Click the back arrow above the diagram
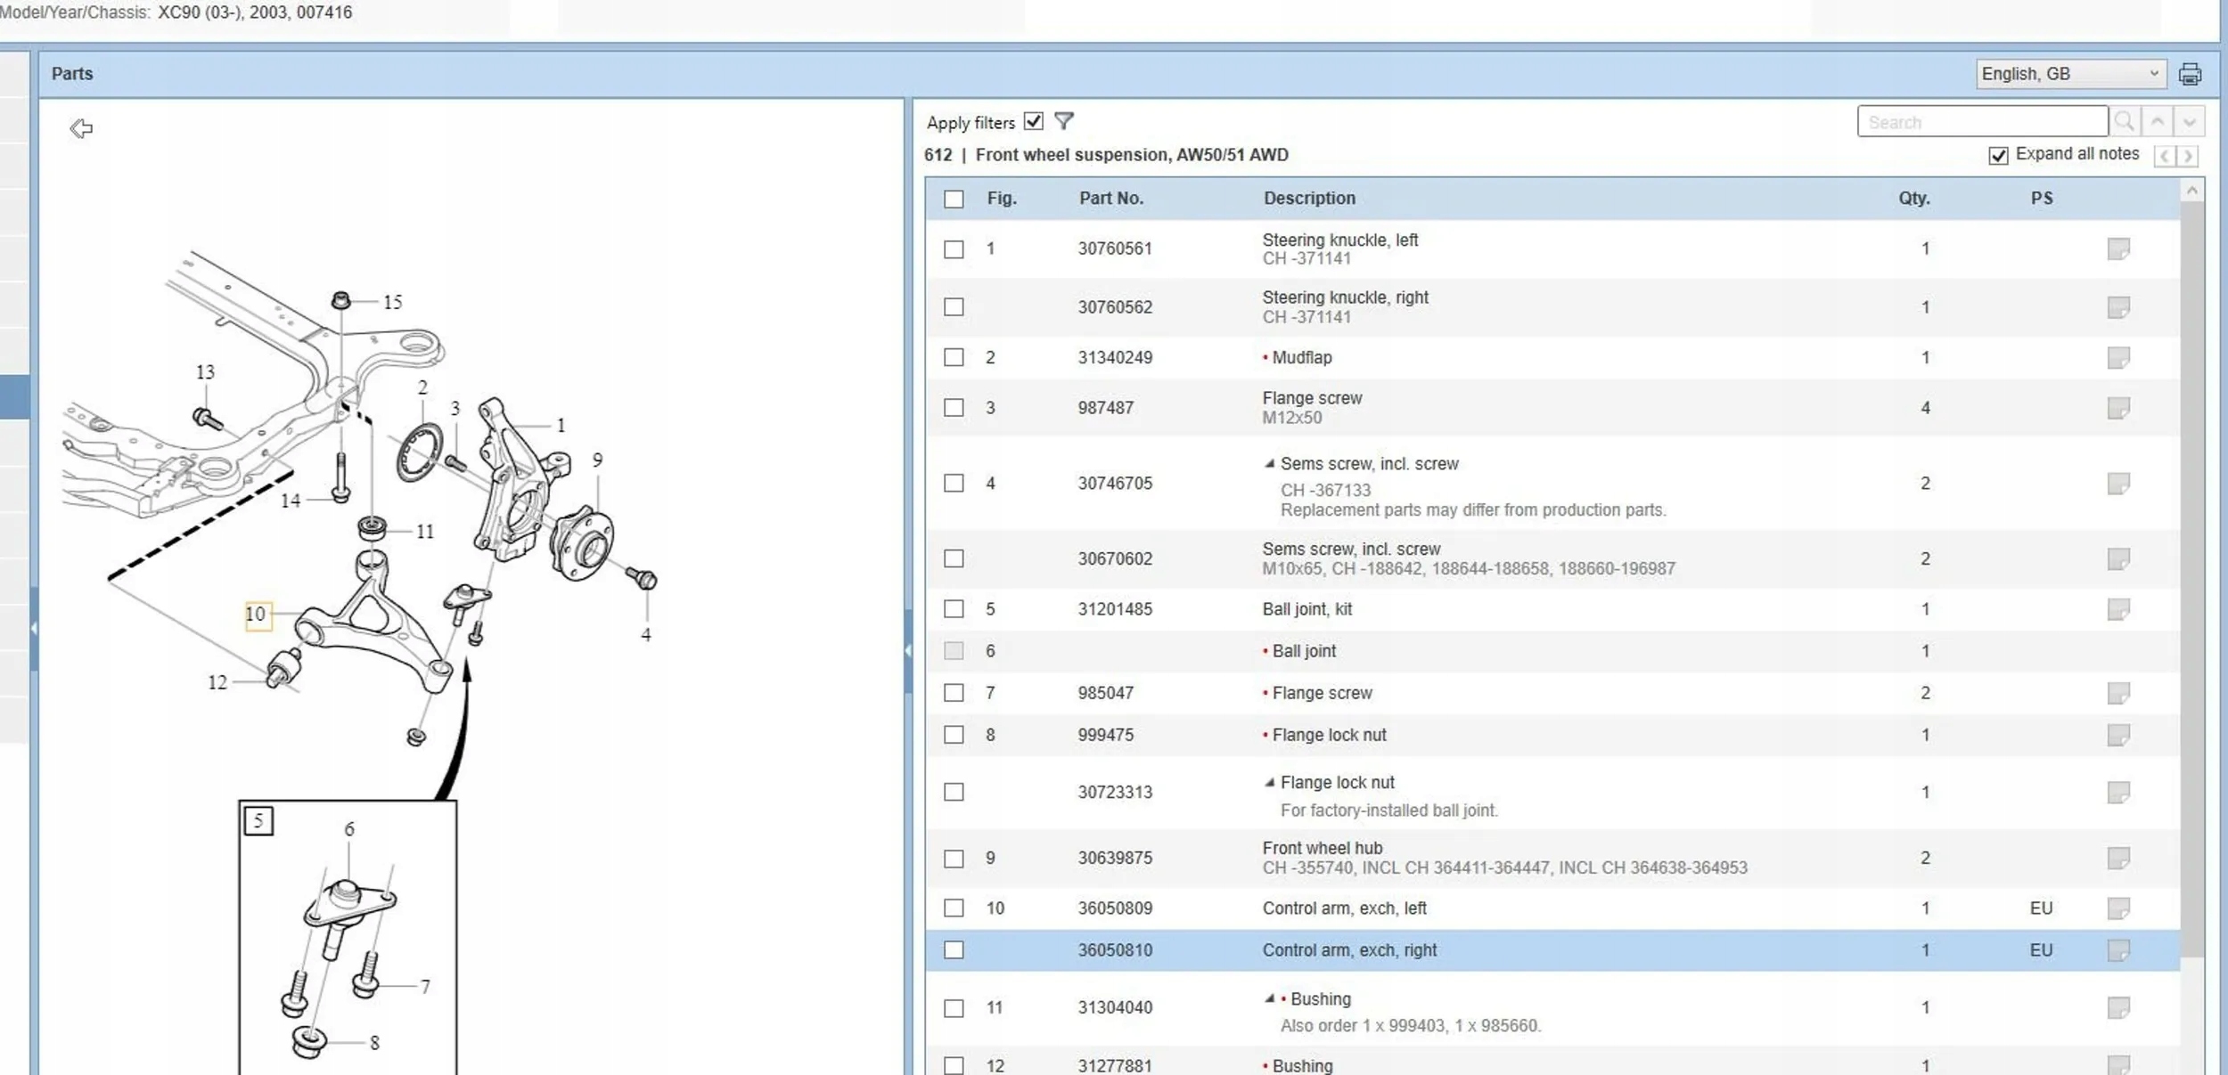The height and width of the screenshot is (1075, 2228). [81, 128]
